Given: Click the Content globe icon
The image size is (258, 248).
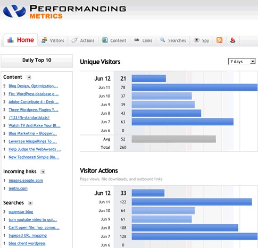Looking at the screenshot, I should [x=105, y=40].
